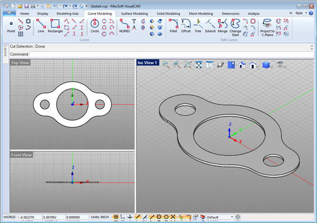Click the Units: INCH label
Screen dimensions: 317x223
click(x=100, y=217)
